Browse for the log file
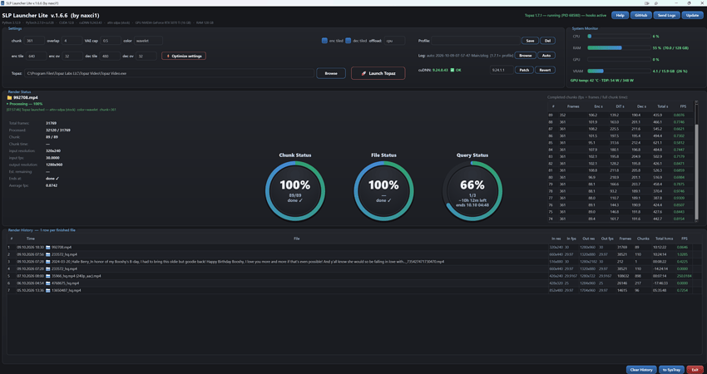Viewport: 707px width, 374px height. point(526,56)
